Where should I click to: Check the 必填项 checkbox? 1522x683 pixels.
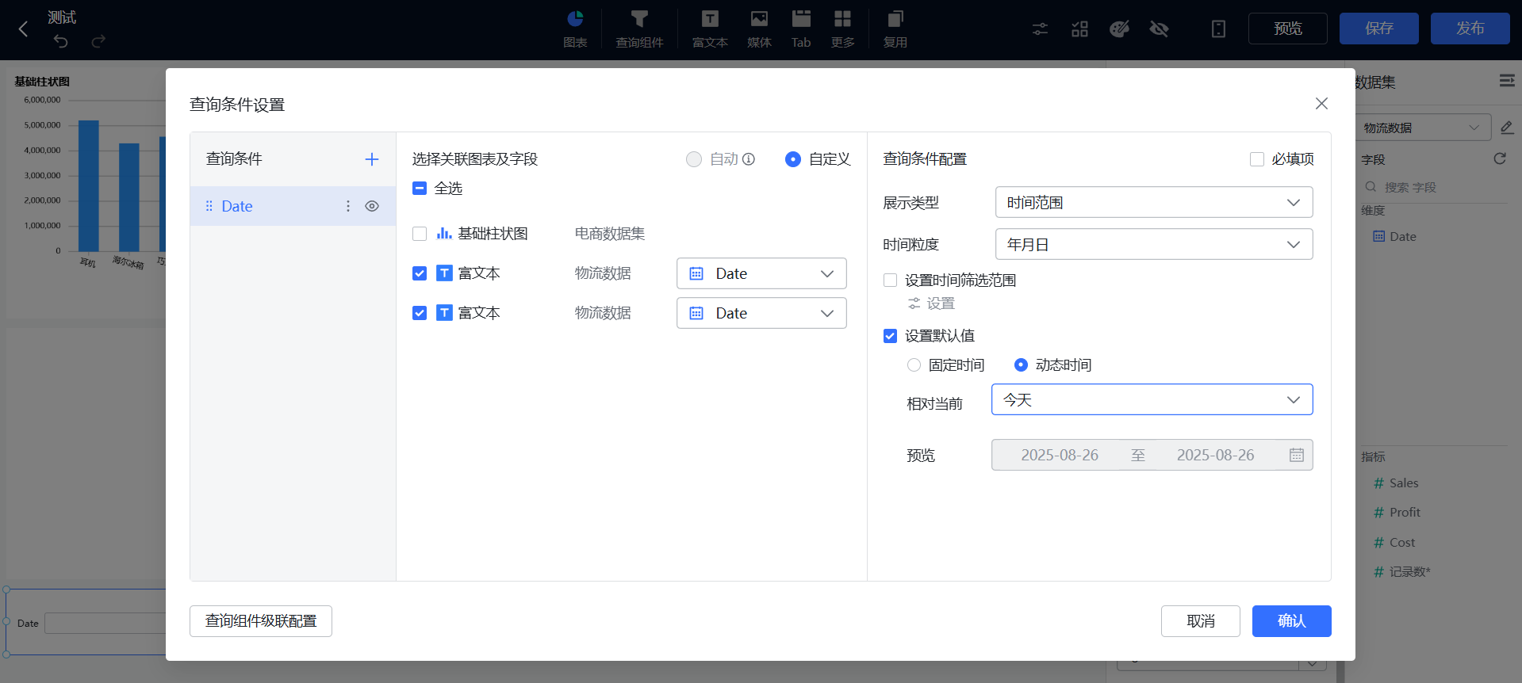[x=1257, y=159]
